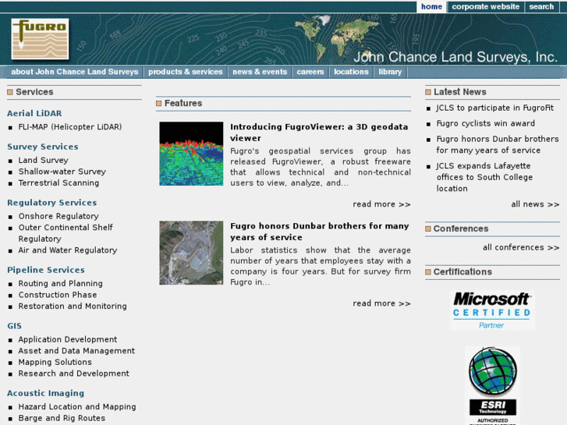This screenshot has height=425, width=567.
Task: Open Outer Continental Shelf Regulatory link
Action: pyautogui.click(x=66, y=233)
